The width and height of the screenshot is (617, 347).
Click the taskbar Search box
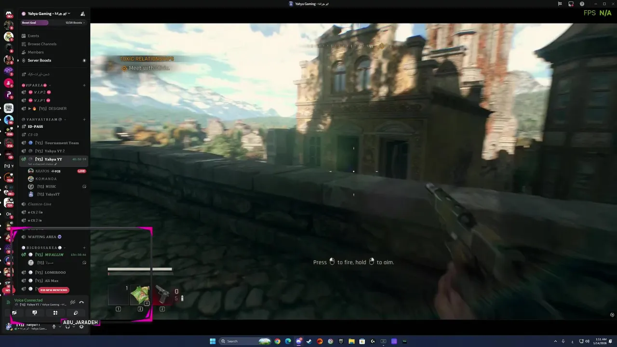[x=245, y=341]
